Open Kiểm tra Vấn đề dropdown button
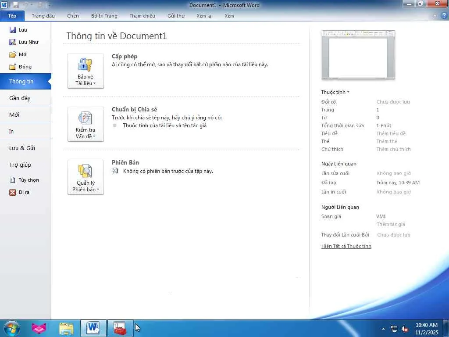The width and height of the screenshot is (449, 337). 86,124
